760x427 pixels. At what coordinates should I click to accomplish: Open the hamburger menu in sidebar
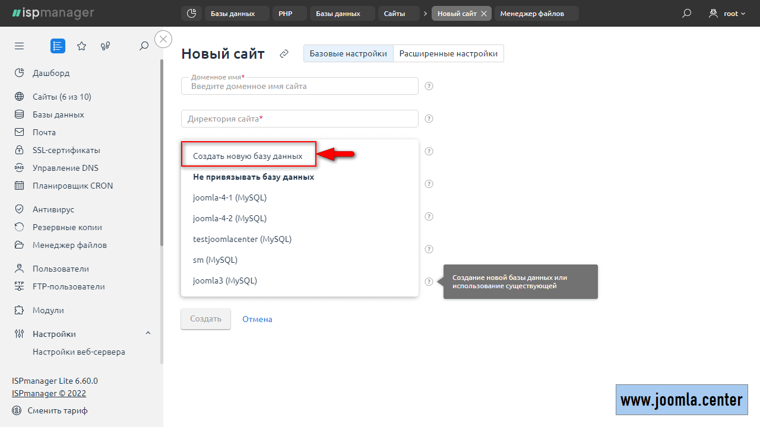tap(20, 46)
